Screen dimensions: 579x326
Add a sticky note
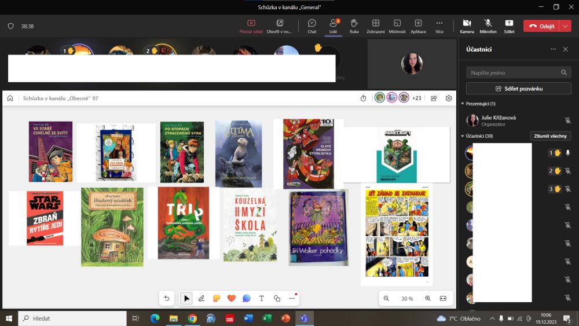tap(217, 298)
